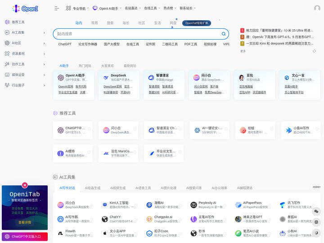This screenshot has height=243, width=324.
Task: Open the 在线工具 top dropdown
Action: tap(152, 8)
